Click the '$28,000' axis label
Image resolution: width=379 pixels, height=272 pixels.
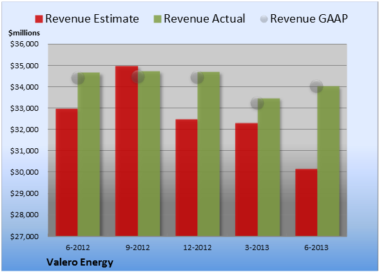click(24, 215)
